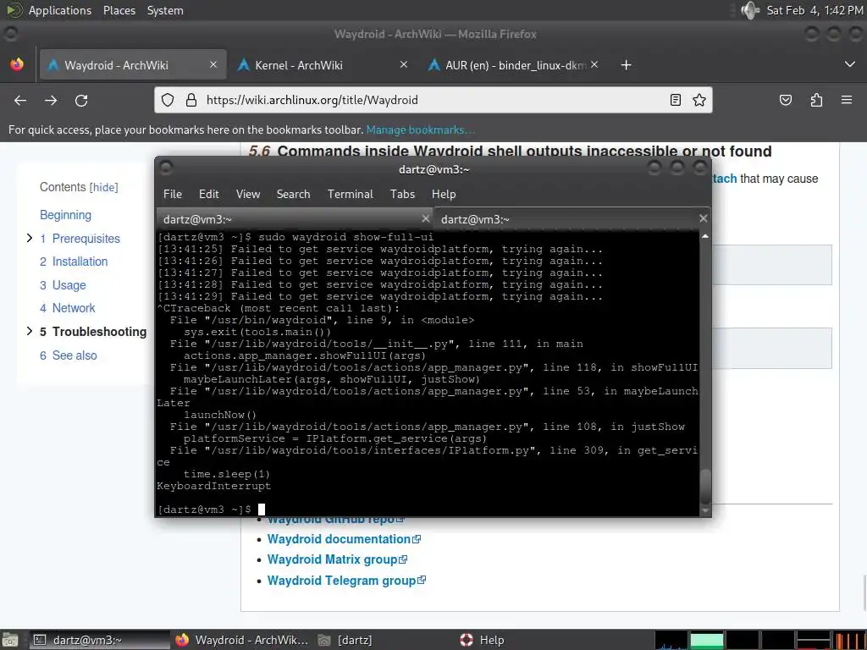Click the show desktop icon in the taskbar
Screen dimensions: 867x650
pyautogui.click(x=10, y=640)
